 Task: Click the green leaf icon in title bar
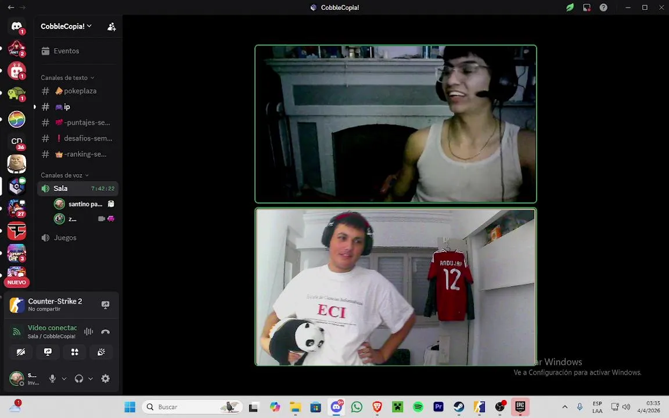click(x=570, y=7)
